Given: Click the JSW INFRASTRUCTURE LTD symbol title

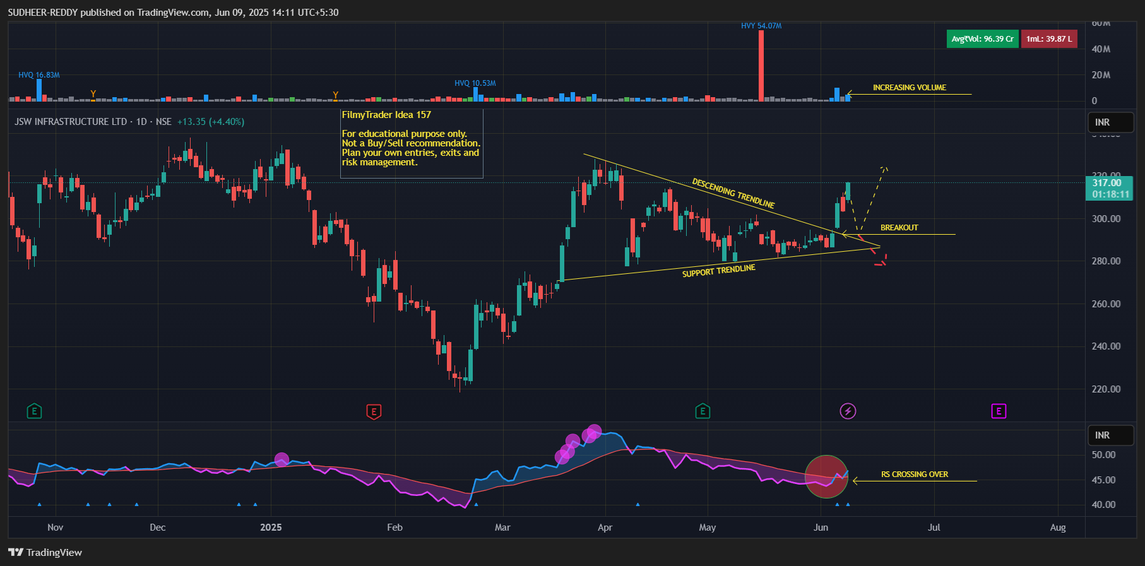Looking at the screenshot, I should coord(71,122).
